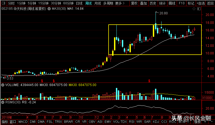Select the ASI indicator
215x125 pixels.
tap(100, 122)
